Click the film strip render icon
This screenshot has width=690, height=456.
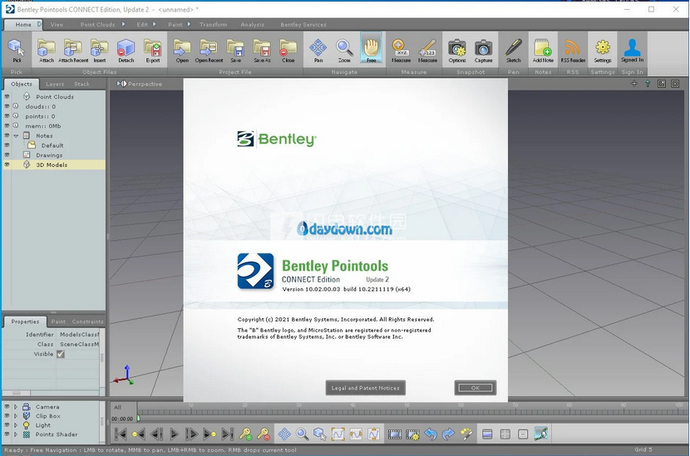pyautogui.click(x=395, y=434)
